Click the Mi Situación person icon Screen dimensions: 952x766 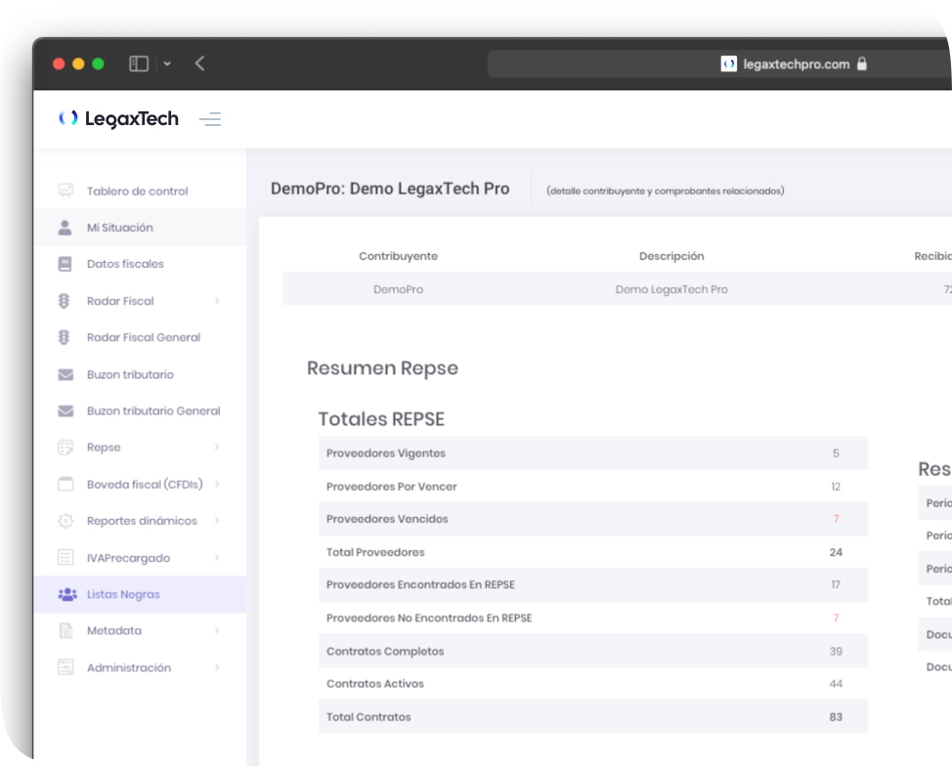[x=65, y=228]
